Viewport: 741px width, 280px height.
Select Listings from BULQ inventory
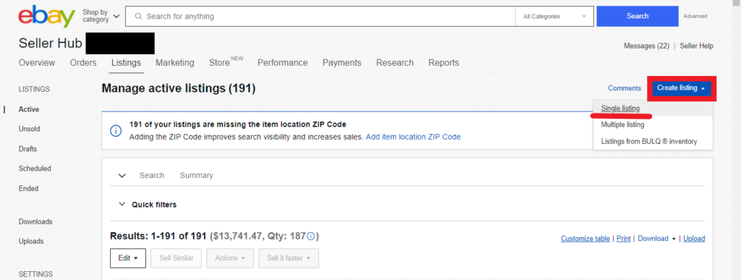649,142
